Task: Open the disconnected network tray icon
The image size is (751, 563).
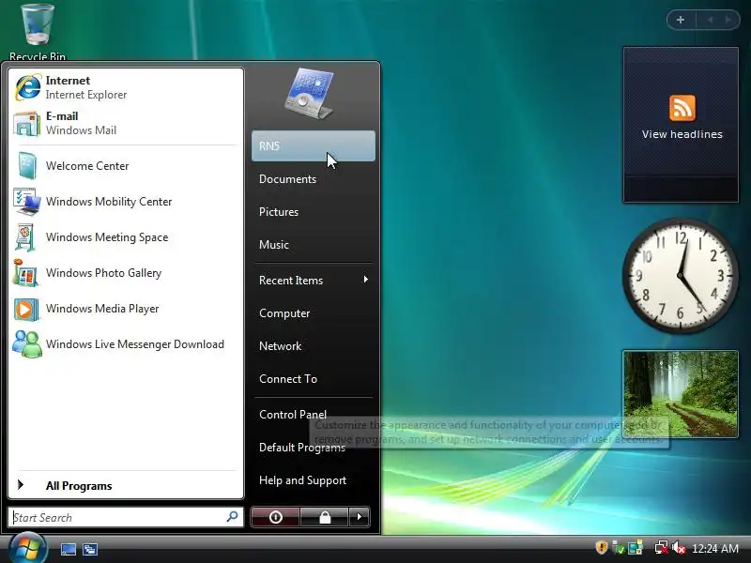Action: coord(662,548)
